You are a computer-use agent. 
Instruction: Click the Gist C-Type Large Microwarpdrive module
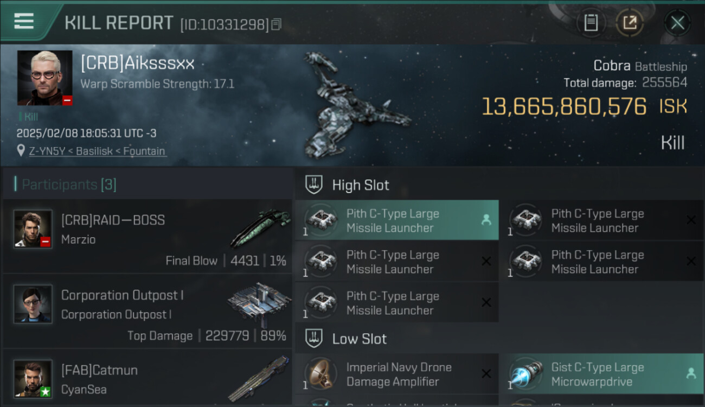(601, 374)
